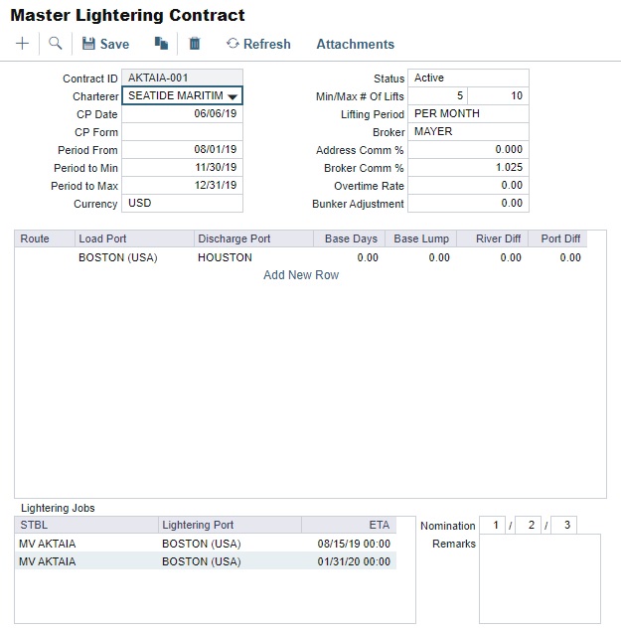Click the Period From date field
Screen dimensions: 621x630
pos(182,150)
